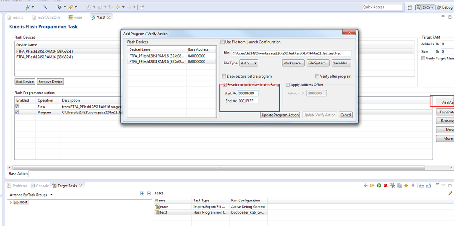Close the tesst editor tab
This screenshot has height=226, width=454.
coord(109,17)
